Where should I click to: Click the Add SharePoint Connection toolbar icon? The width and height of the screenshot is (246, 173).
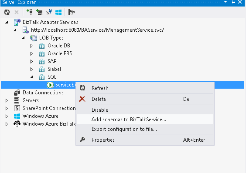[x=49, y=12]
